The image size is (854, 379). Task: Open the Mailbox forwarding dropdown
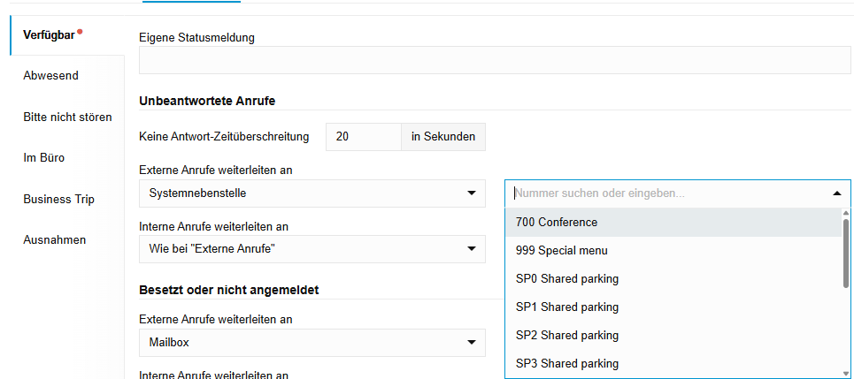tap(312, 343)
